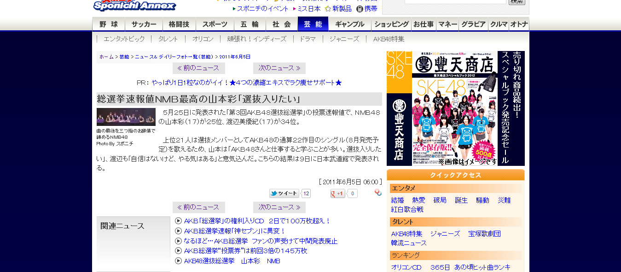Open 頑張れ!インディーズ submenu item
The height and width of the screenshot is (272, 621).
pyautogui.click(x=257, y=39)
